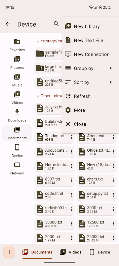The image size is (119, 266).
Task: Open the Music library icon
Action: [17, 77]
